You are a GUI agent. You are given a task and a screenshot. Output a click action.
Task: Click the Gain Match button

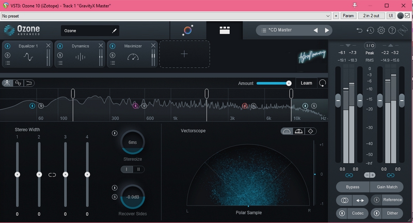point(387,187)
